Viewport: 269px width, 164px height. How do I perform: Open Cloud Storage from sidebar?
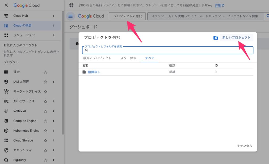[x=23, y=140]
